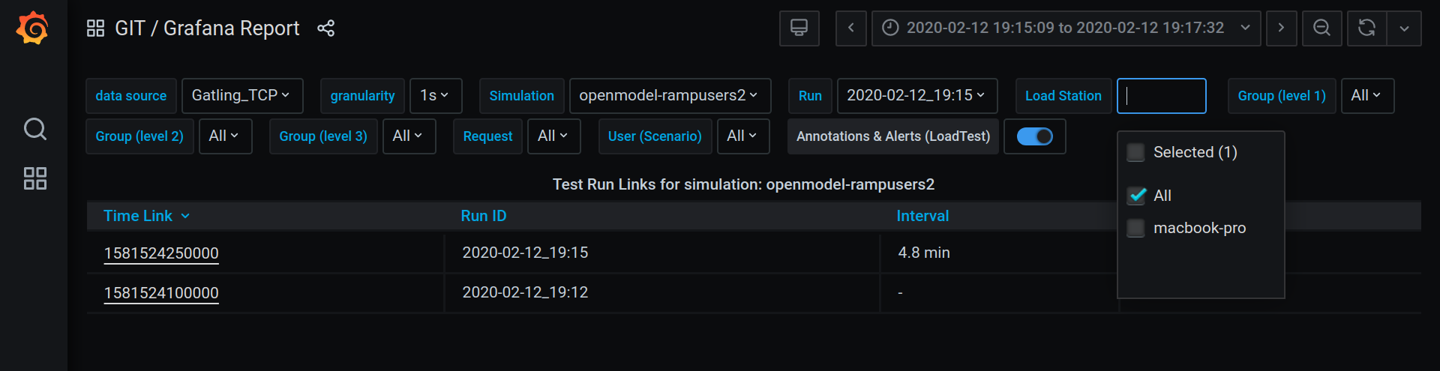Open the time range picker dropdown

pos(1065,28)
